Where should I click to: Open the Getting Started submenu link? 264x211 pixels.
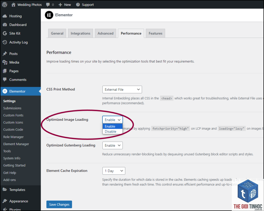(14, 165)
